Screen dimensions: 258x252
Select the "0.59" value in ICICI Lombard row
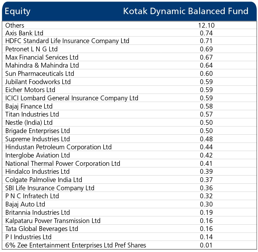[x=206, y=98]
